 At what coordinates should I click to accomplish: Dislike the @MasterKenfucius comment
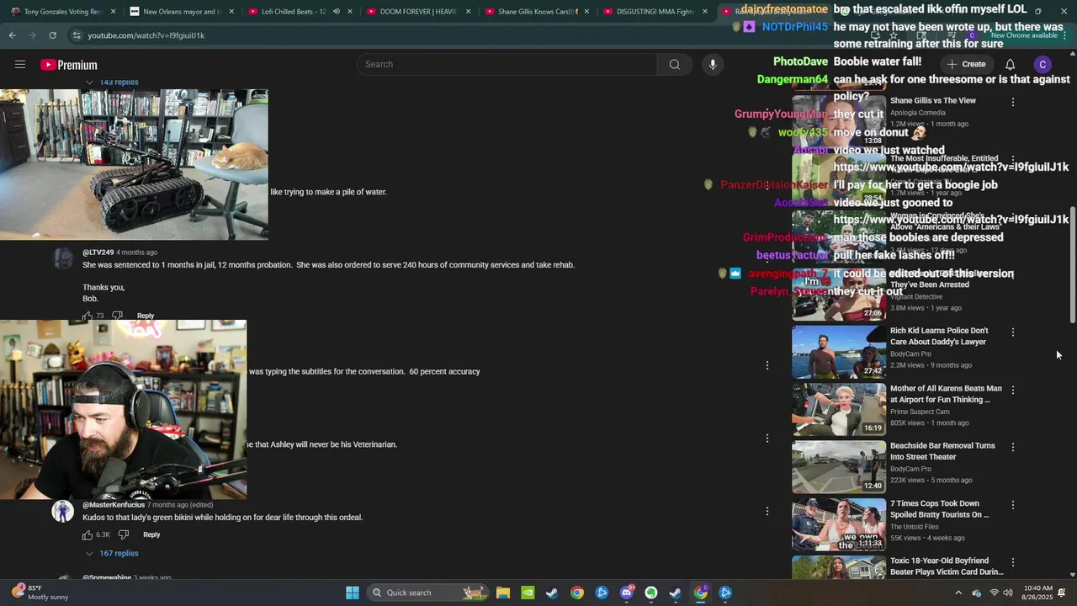[124, 534]
